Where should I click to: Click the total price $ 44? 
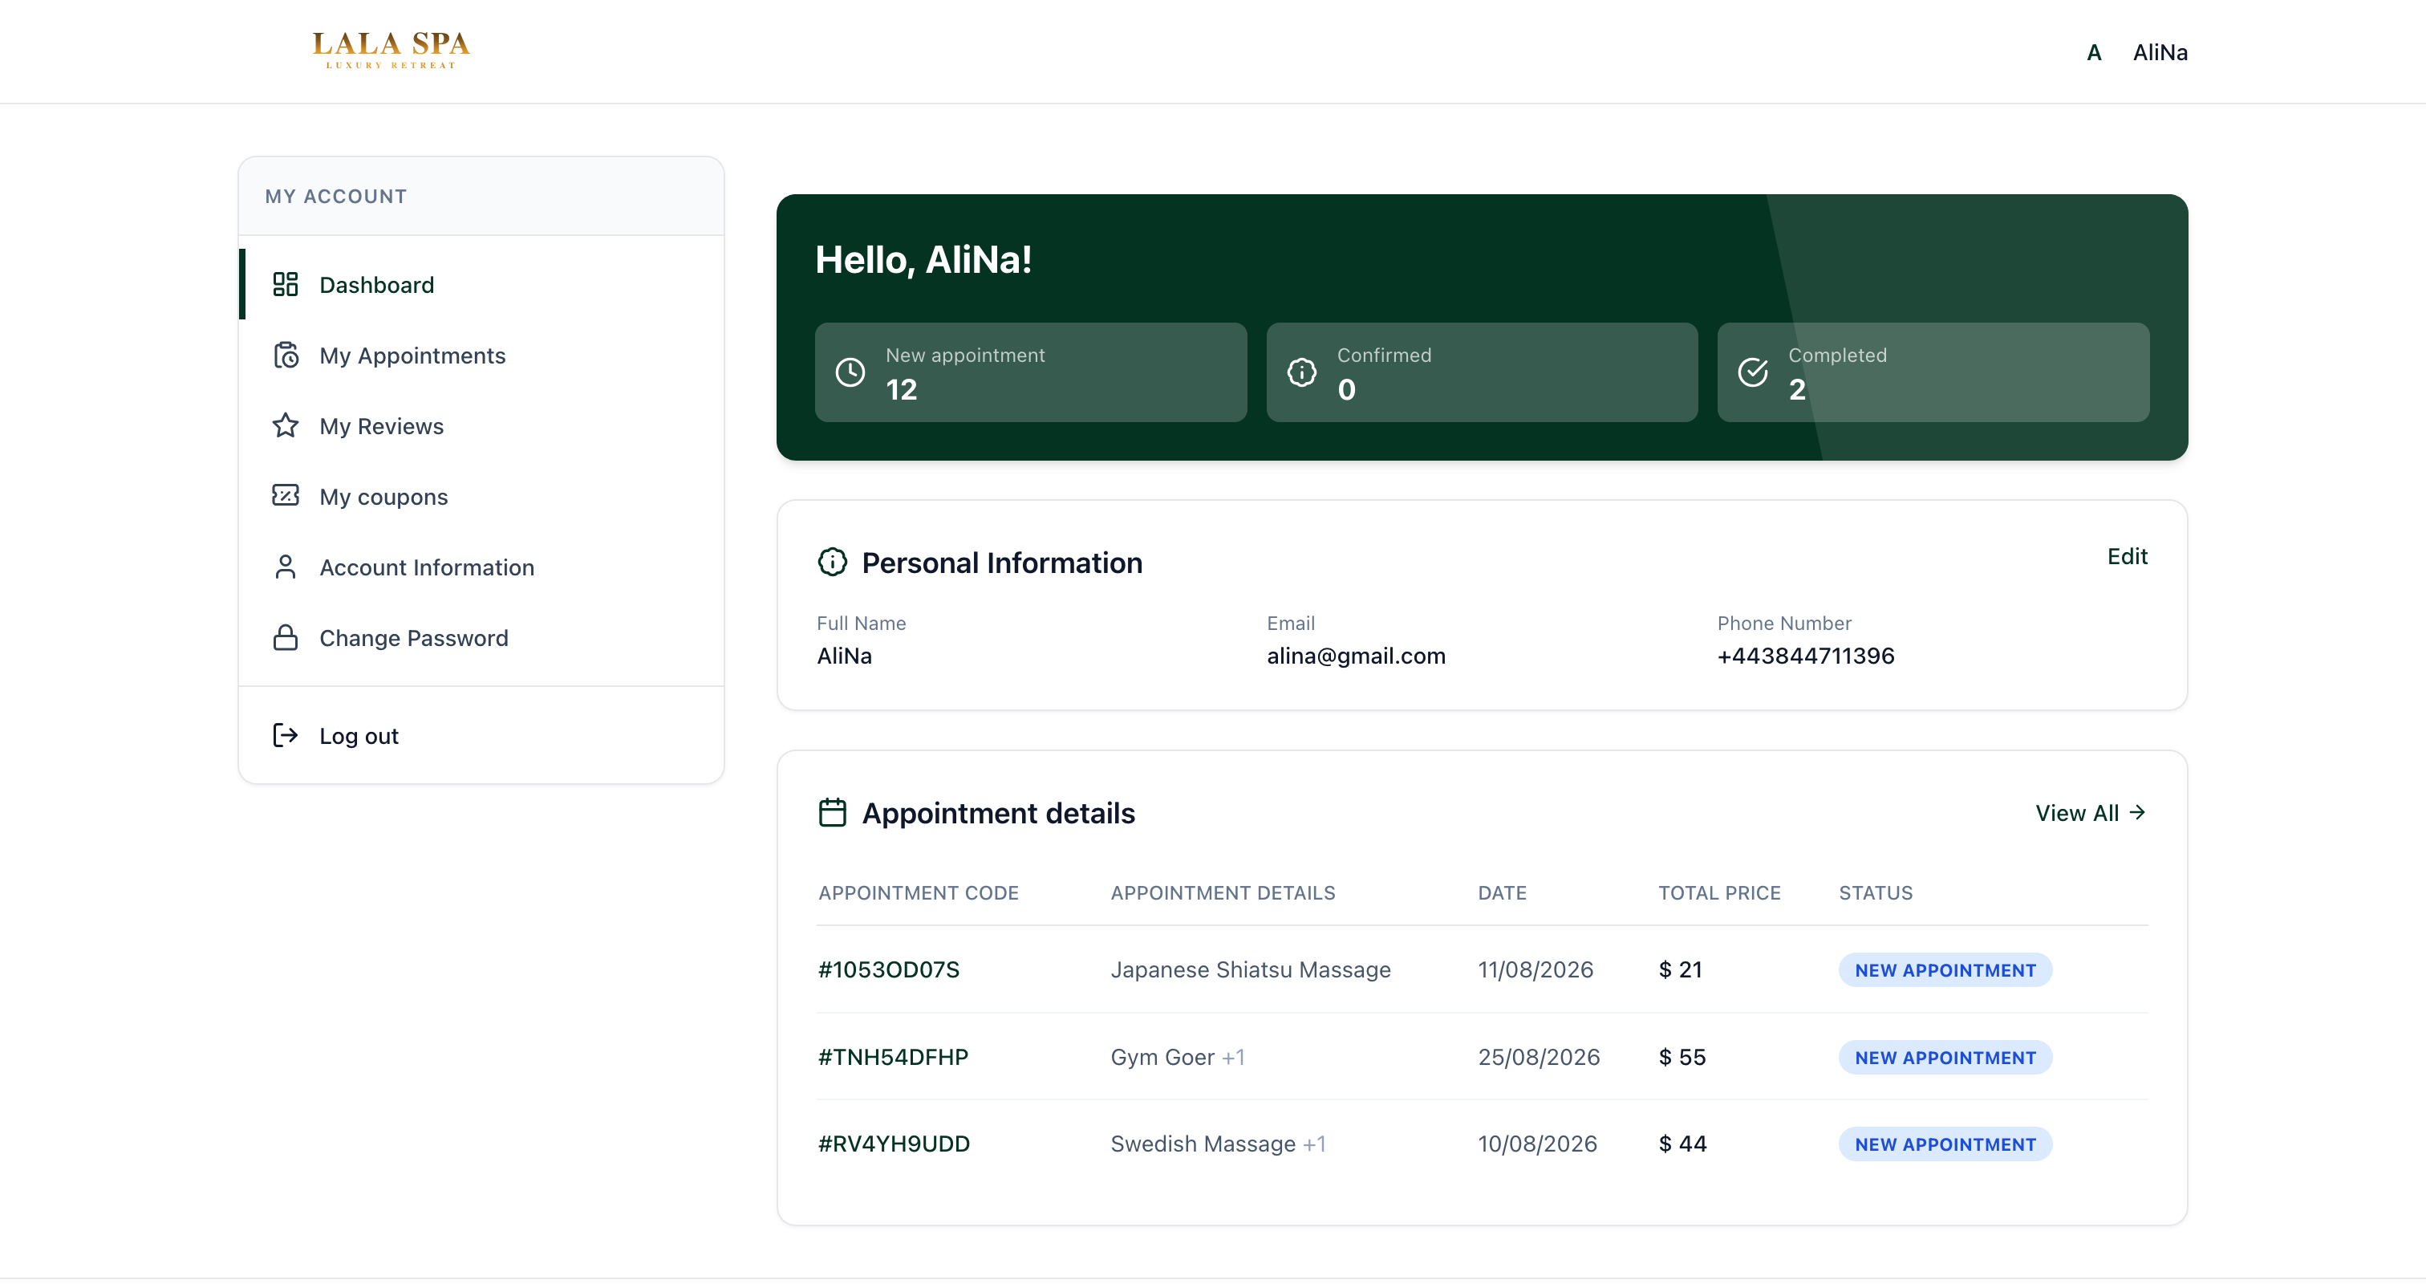1682,1144
